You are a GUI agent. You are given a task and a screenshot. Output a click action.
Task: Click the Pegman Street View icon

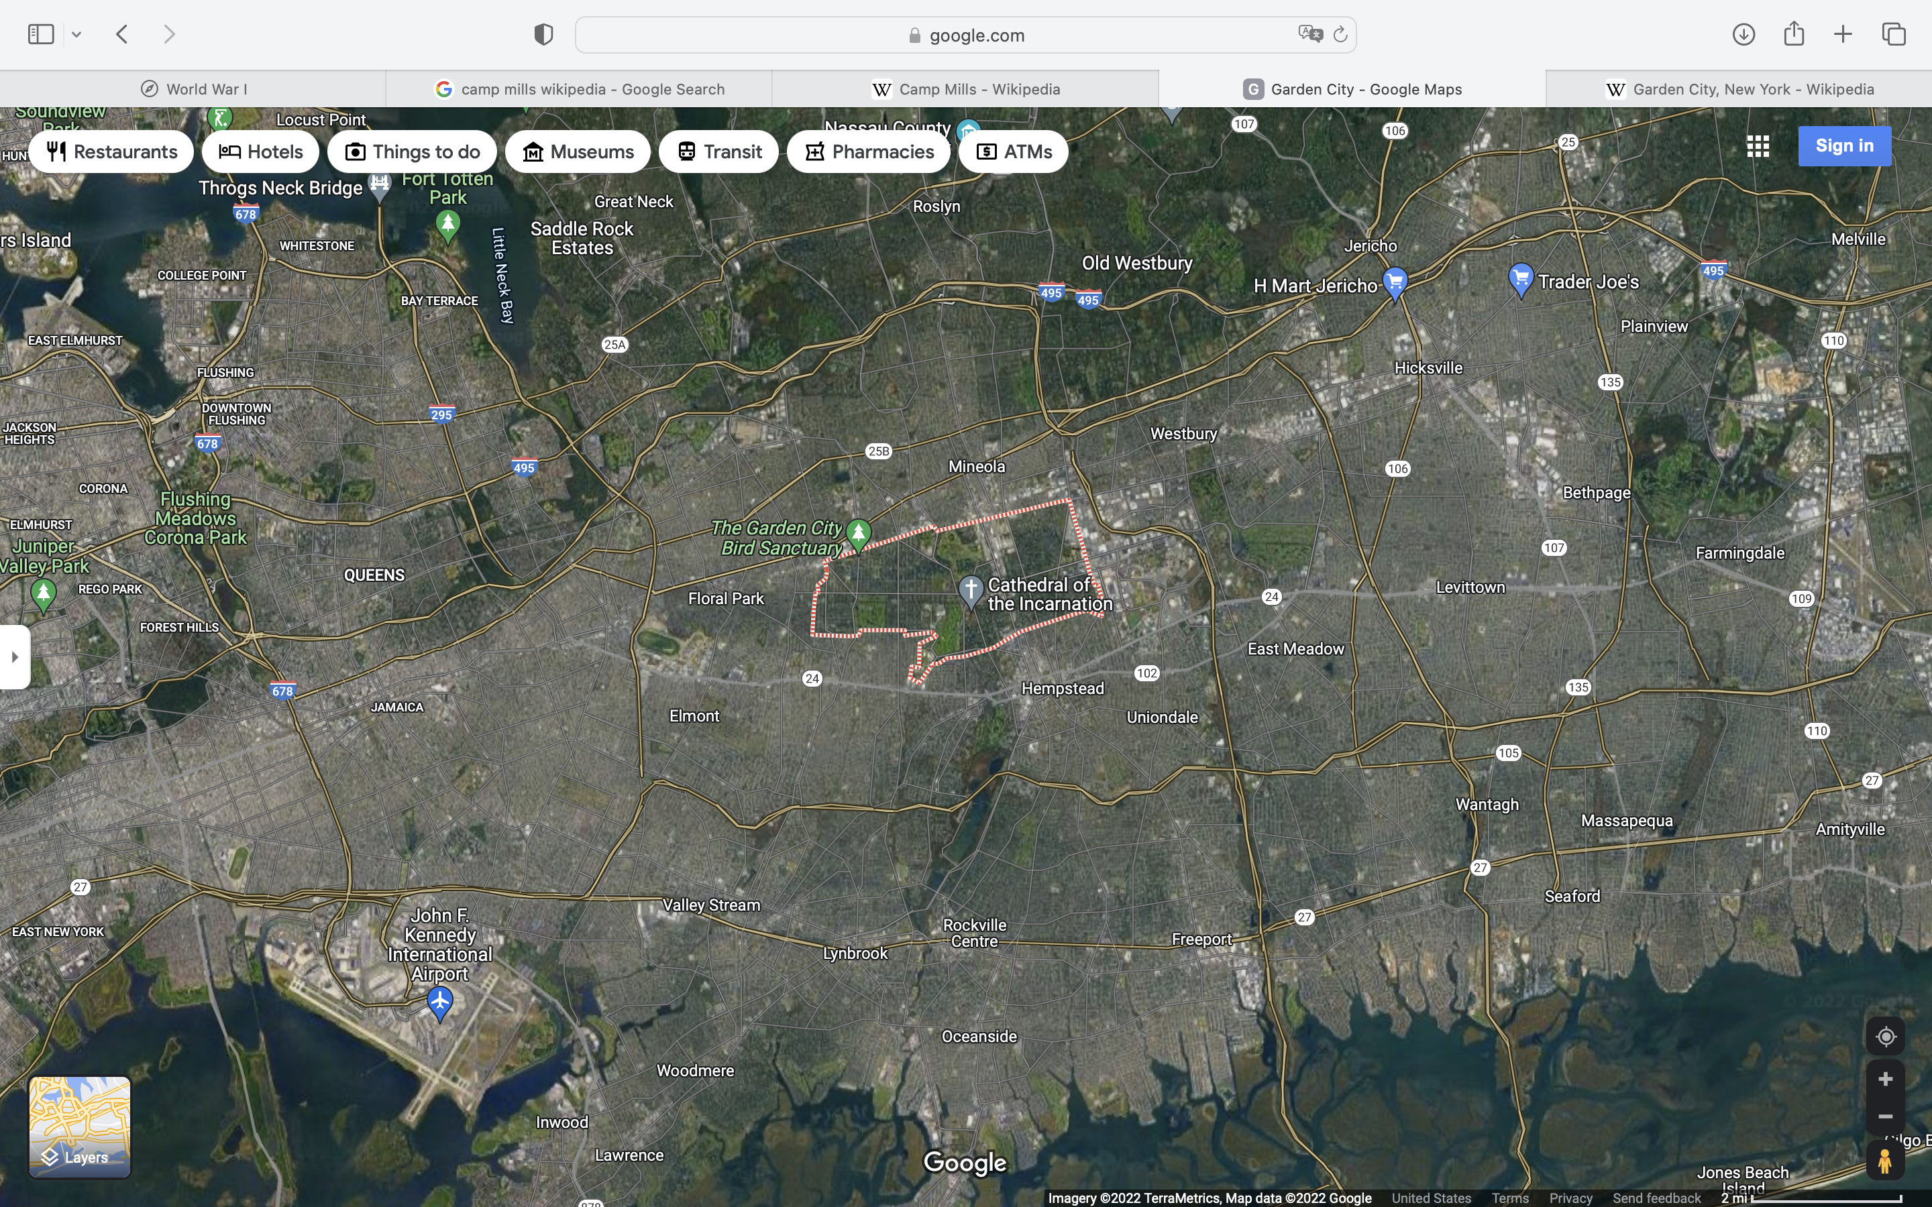click(x=1885, y=1161)
